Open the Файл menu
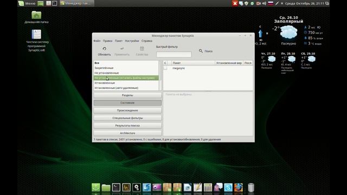 97,41
